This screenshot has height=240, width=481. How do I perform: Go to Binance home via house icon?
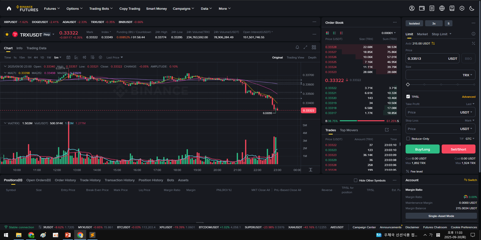tap(9, 8)
